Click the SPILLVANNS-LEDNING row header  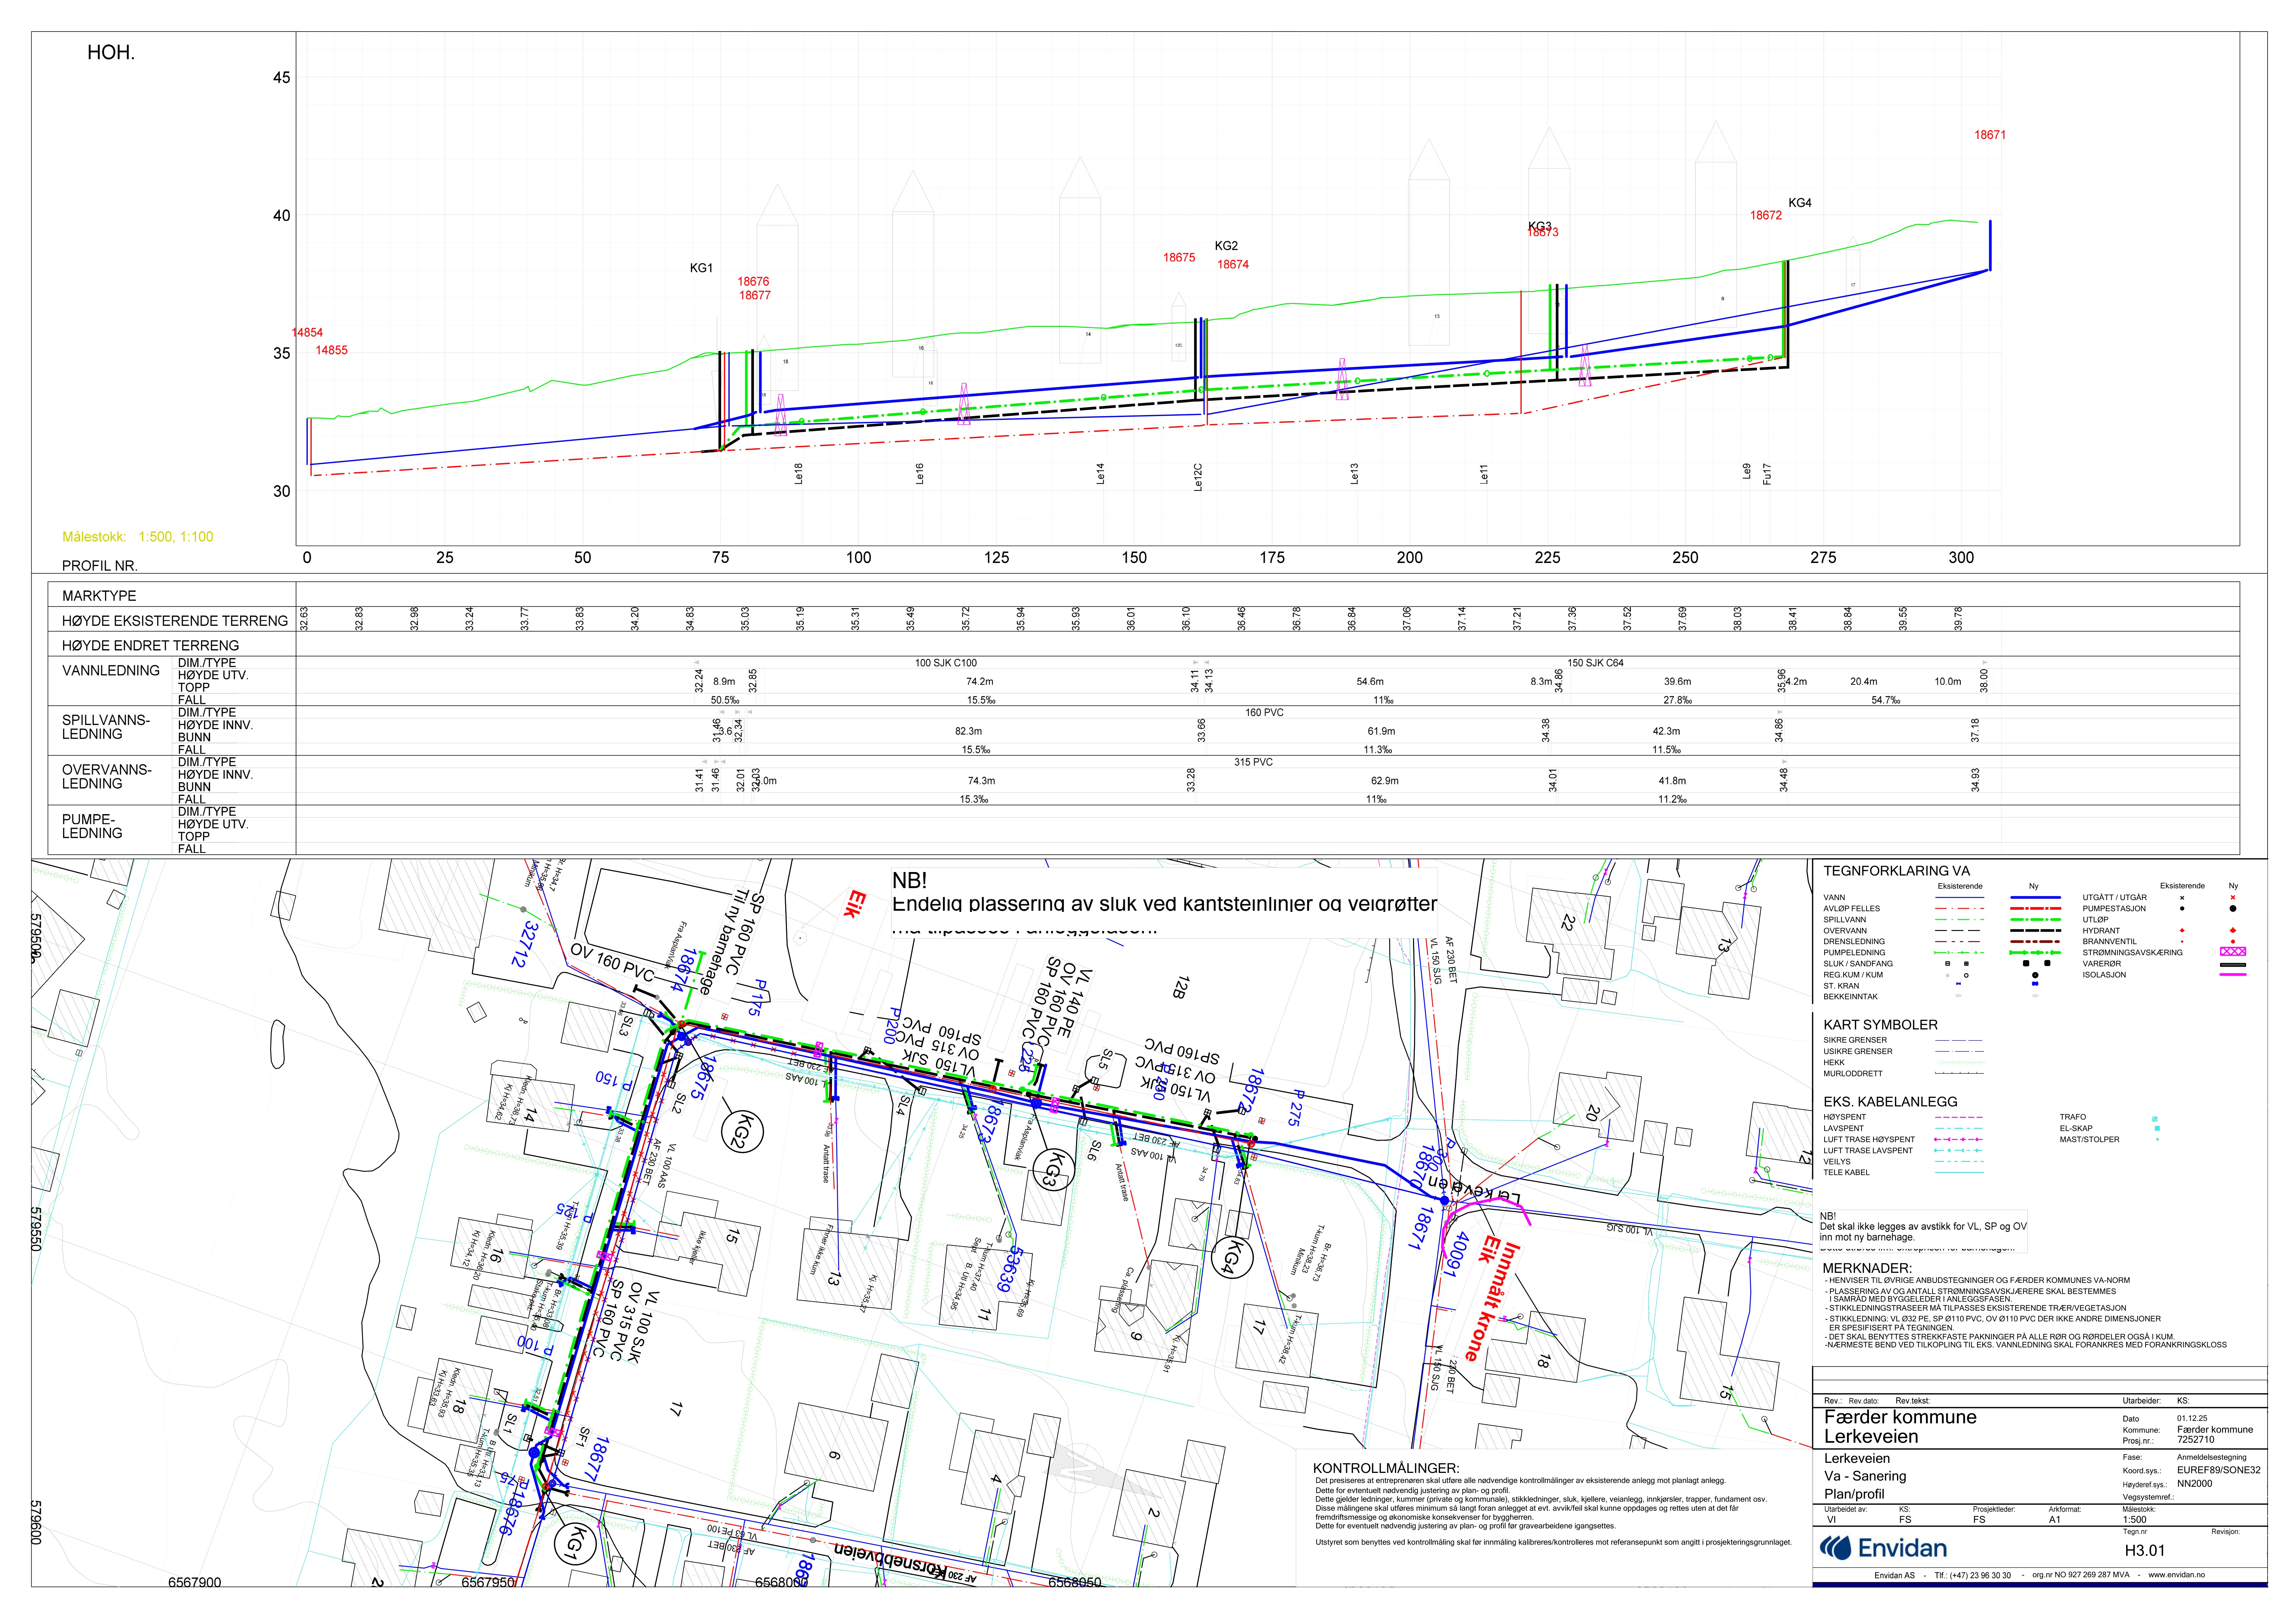tap(106, 727)
